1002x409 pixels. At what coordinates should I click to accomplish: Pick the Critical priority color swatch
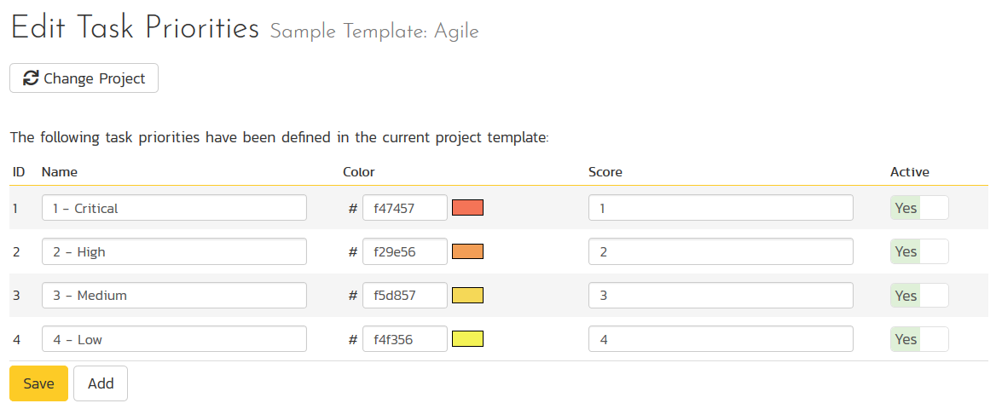click(x=467, y=208)
